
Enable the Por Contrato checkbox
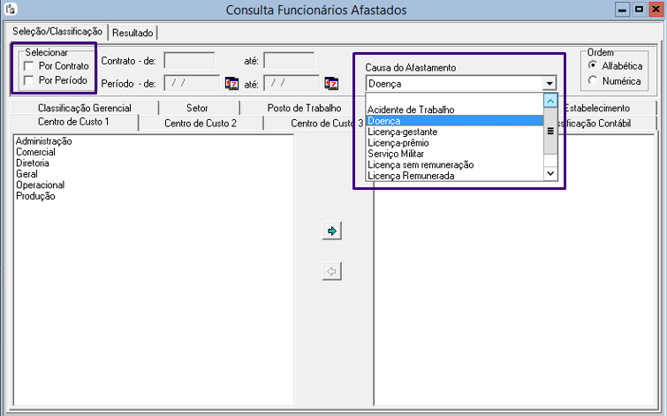coord(30,66)
